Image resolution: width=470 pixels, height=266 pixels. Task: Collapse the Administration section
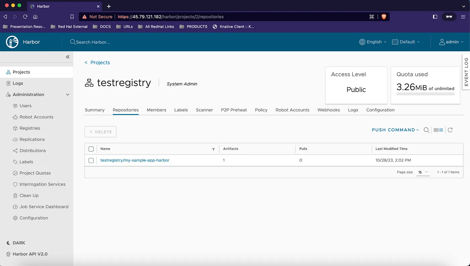point(67,95)
